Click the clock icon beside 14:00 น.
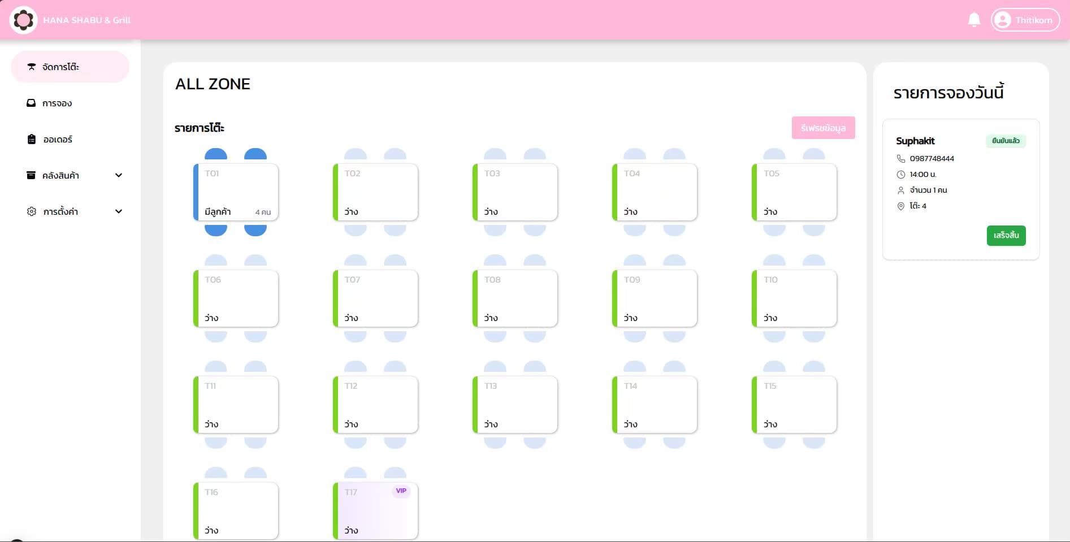Viewport: 1070px width, 542px height. pyautogui.click(x=900, y=174)
